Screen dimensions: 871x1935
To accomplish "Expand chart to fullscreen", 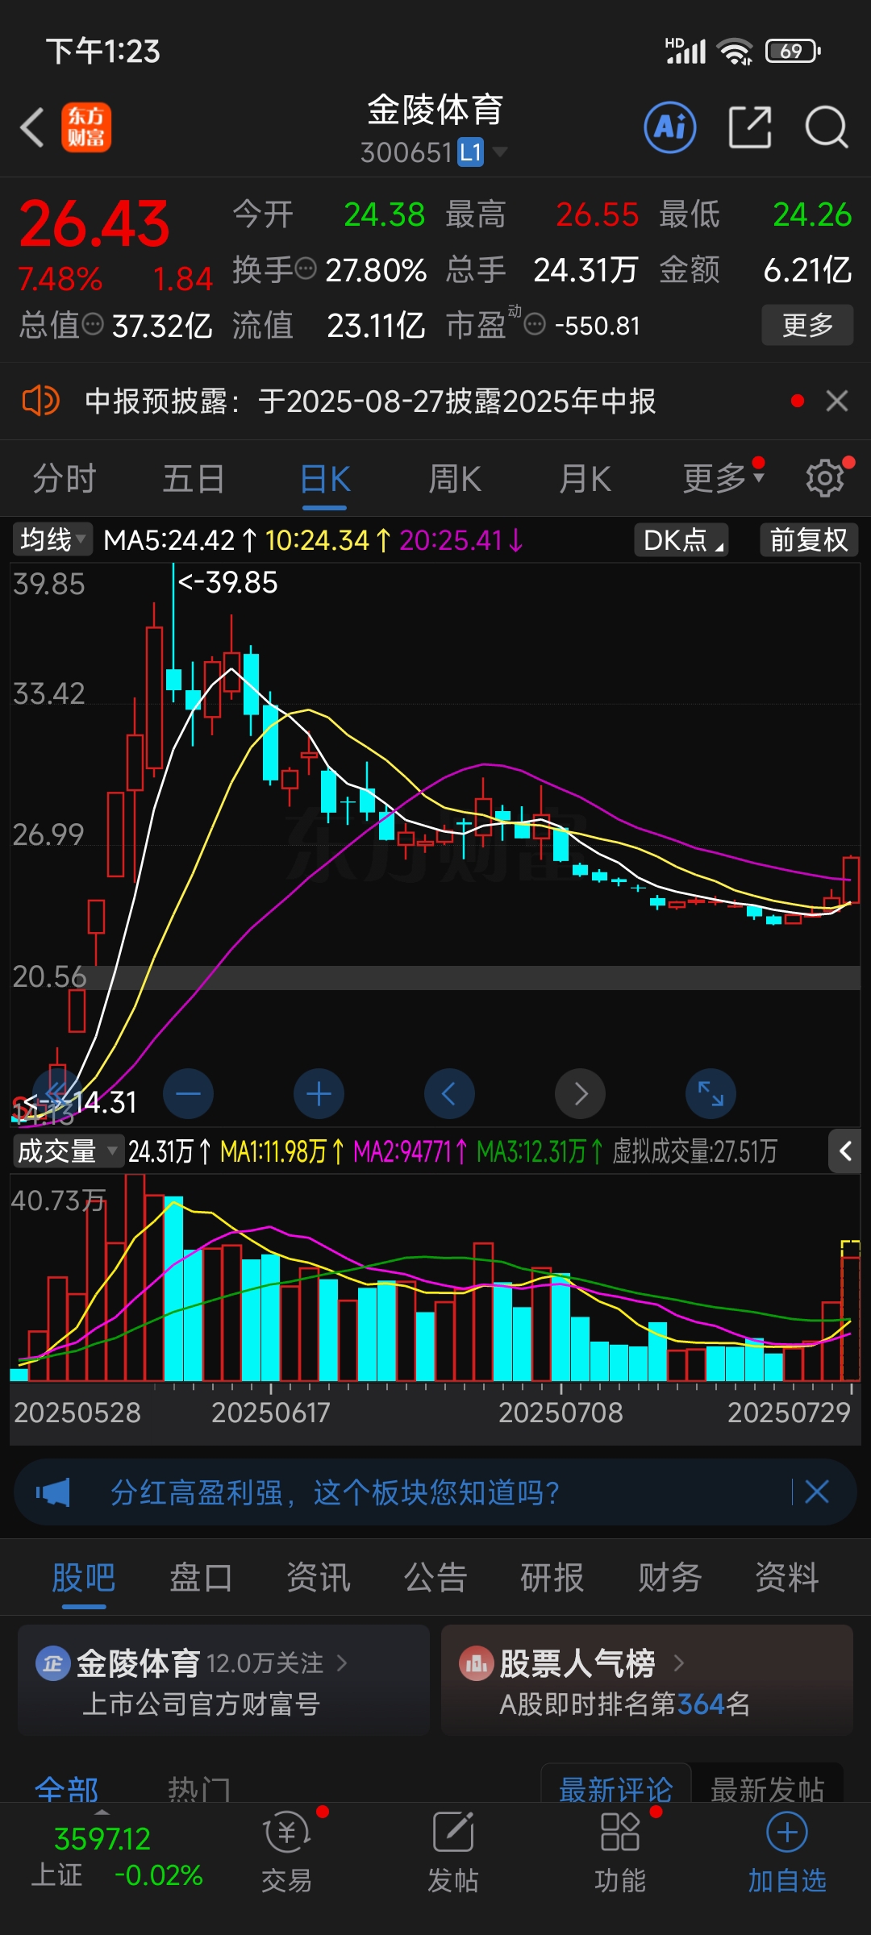I will click(x=711, y=1094).
